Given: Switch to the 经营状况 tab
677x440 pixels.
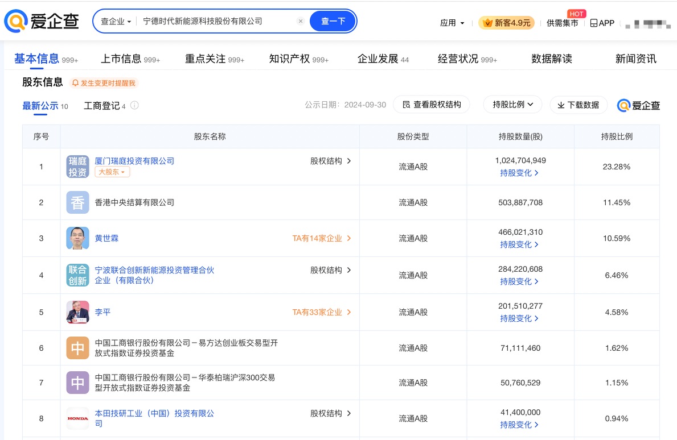Looking at the screenshot, I should (467, 59).
